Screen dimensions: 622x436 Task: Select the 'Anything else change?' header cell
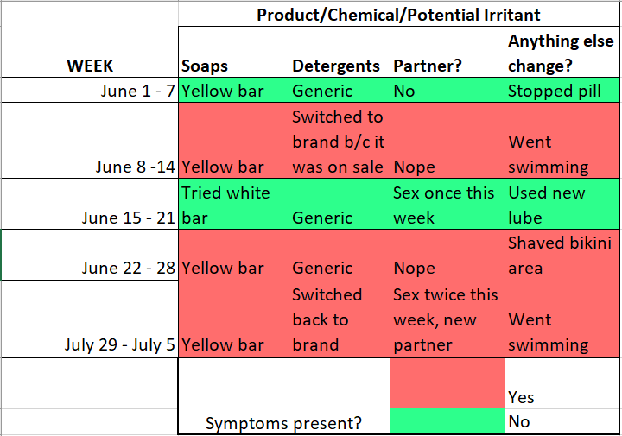[x=562, y=52]
